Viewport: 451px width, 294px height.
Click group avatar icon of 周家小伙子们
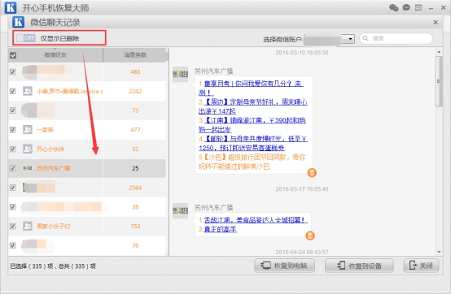click(28, 226)
